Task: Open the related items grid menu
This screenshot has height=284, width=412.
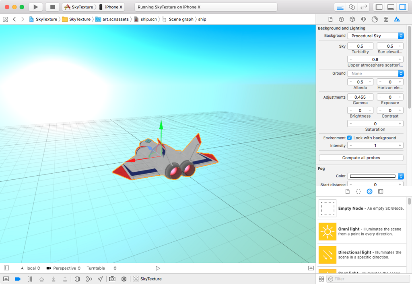Action: pos(5,19)
